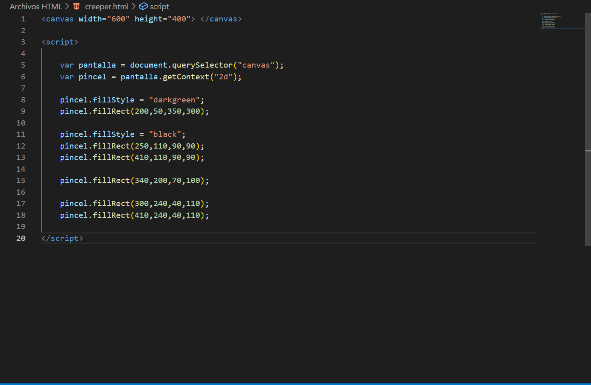Click fillRect(250,110,90,90) call

(146, 146)
